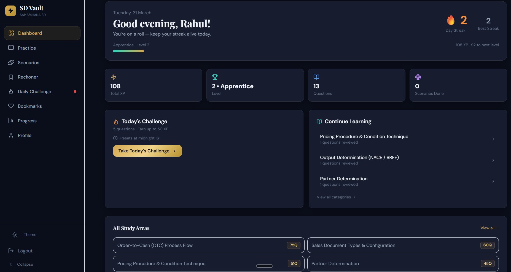
Task: Expand Output Determination (NACE / BRF+) chevron
Action: pos(493,160)
